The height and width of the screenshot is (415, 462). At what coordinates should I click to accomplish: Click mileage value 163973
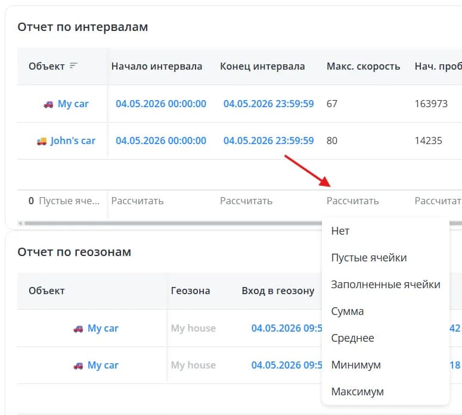[x=431, y=104]
